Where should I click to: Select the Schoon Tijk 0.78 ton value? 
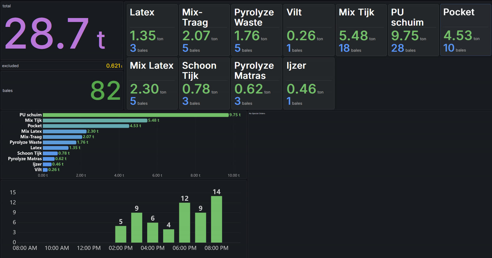click(200, 89)
